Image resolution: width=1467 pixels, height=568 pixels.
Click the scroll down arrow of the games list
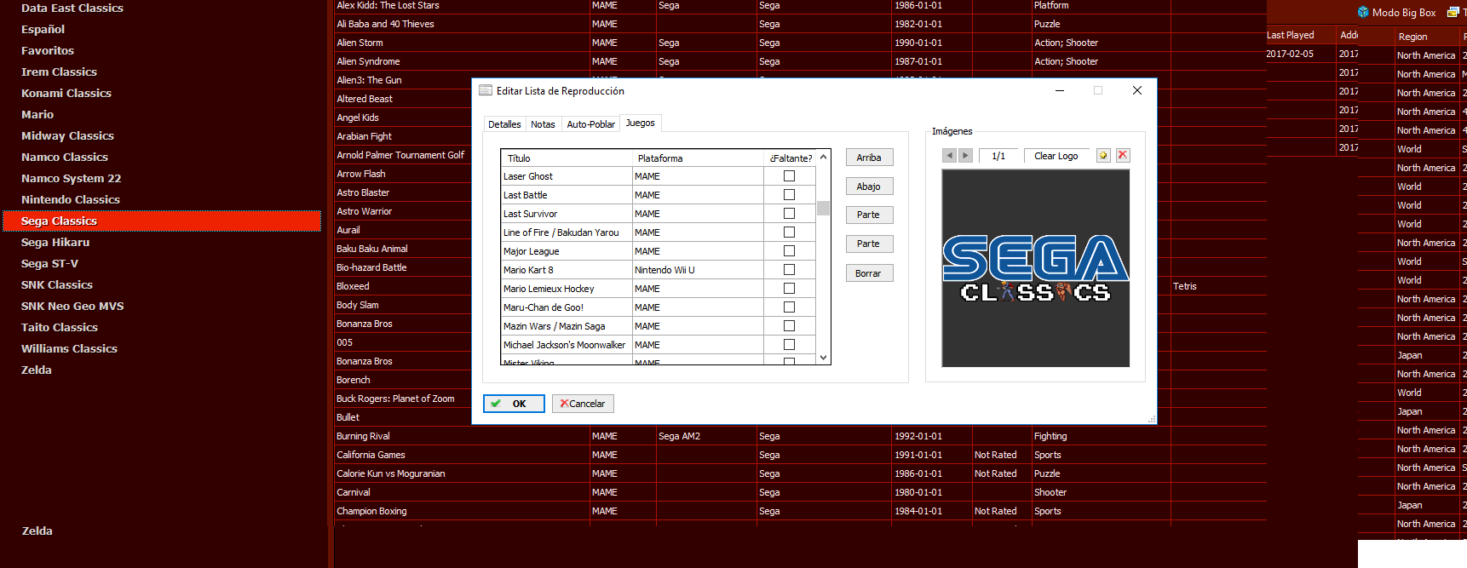[x=823, y=357]
